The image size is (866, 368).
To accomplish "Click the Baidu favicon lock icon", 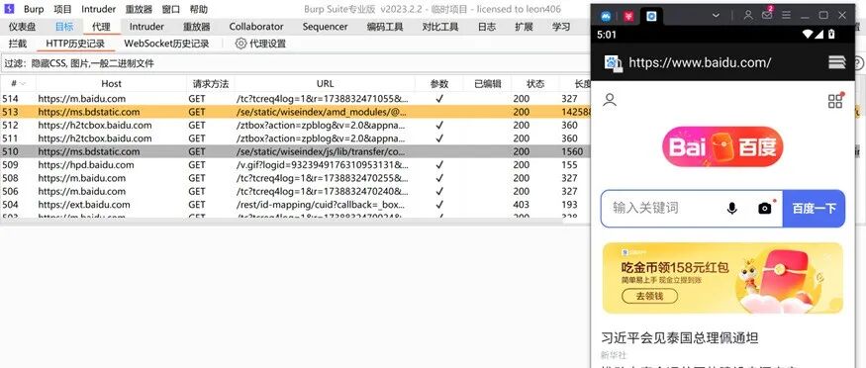I will tap(613, 63).
